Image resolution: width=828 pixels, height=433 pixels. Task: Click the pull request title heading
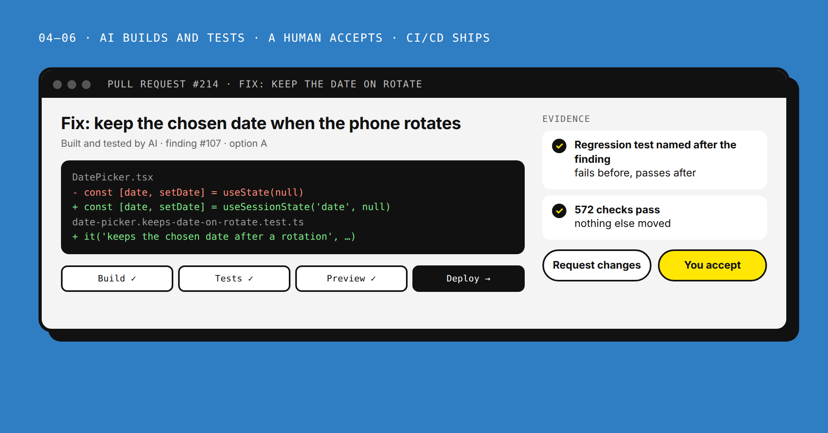(x=261, y=123)
